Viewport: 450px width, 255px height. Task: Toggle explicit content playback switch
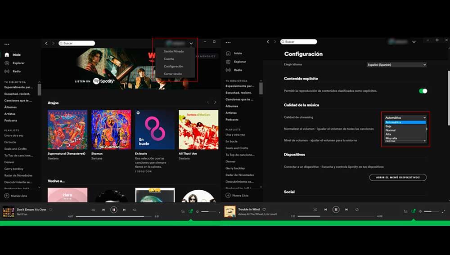pyautogui.click(x=423, y=91)
